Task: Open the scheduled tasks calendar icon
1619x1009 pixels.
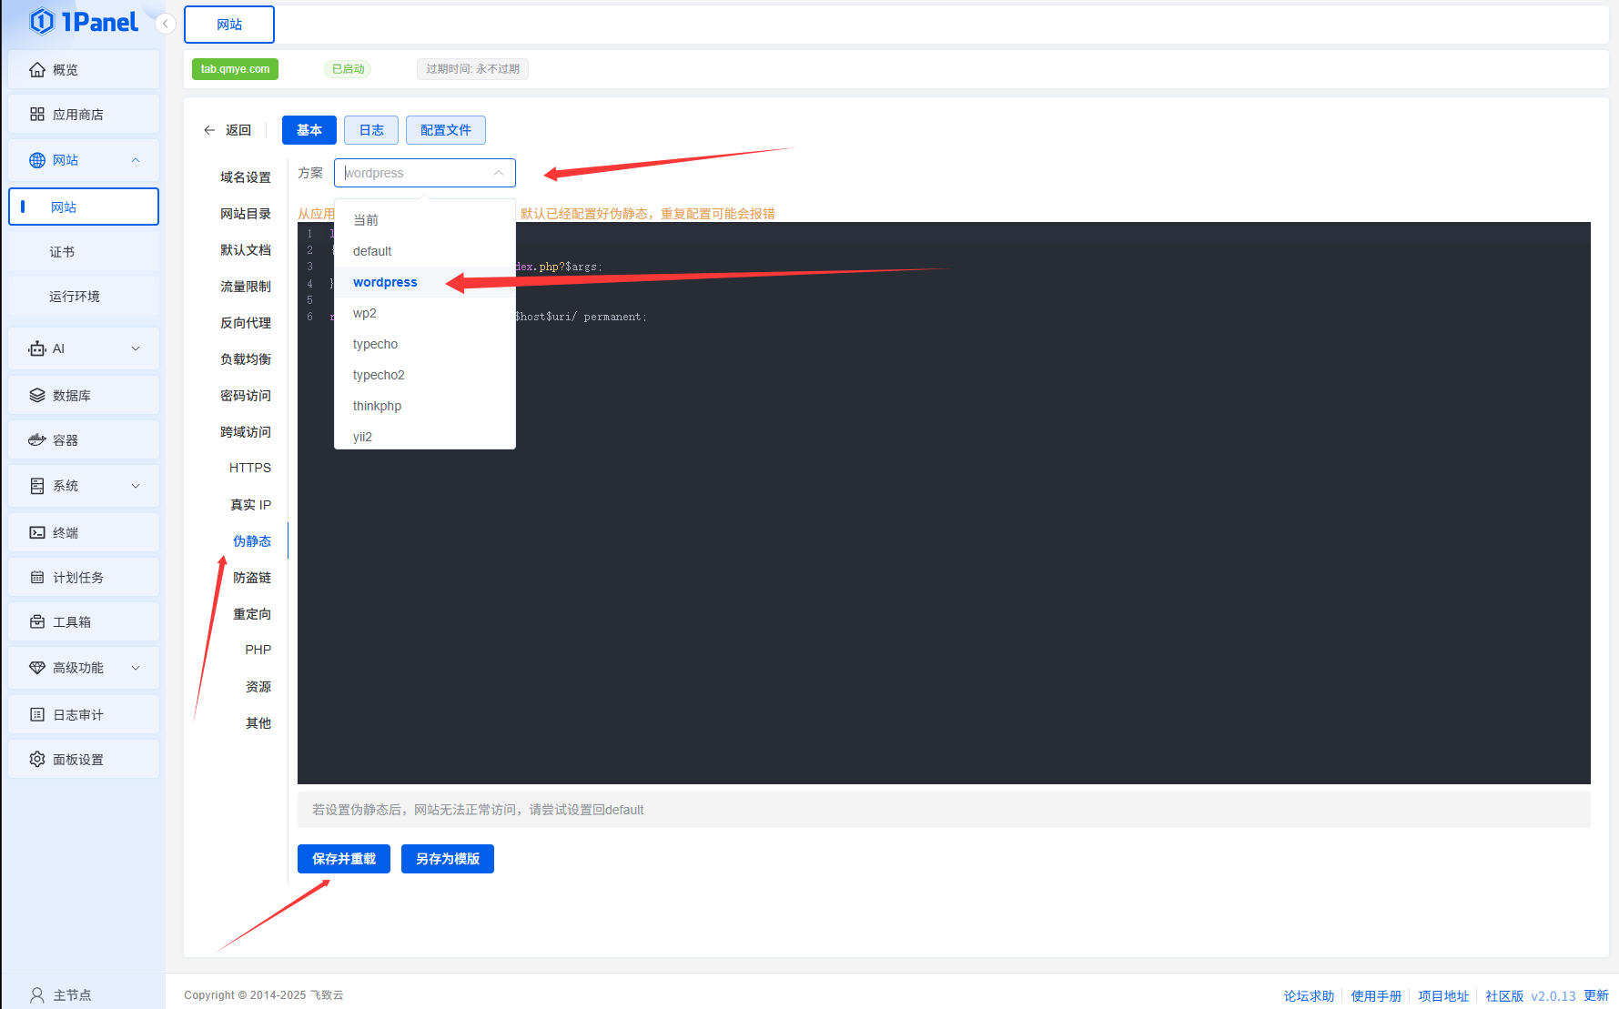Action: (x=37, y=578)
